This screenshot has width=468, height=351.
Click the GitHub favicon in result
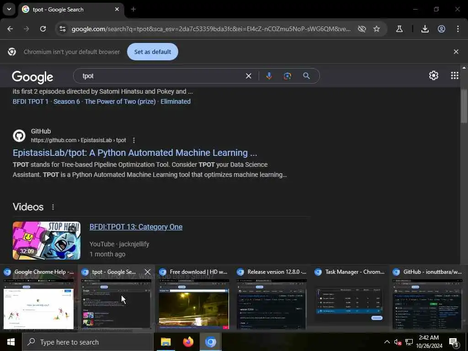point(19,136)
